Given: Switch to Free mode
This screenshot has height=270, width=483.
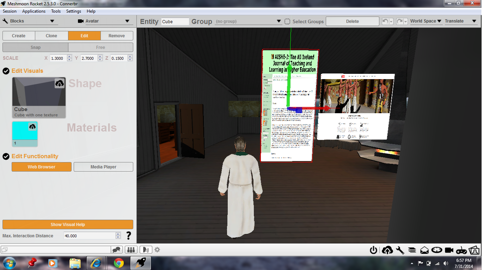Looking at the screenshot, I should [x=100, y=47].
